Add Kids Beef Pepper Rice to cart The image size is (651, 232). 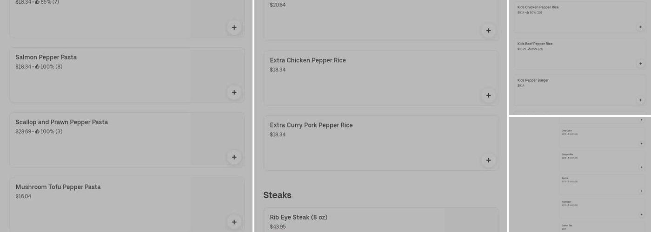pos(640,64)
